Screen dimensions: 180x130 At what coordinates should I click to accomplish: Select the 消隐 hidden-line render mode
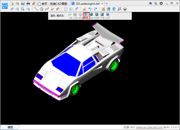[80, 16]
